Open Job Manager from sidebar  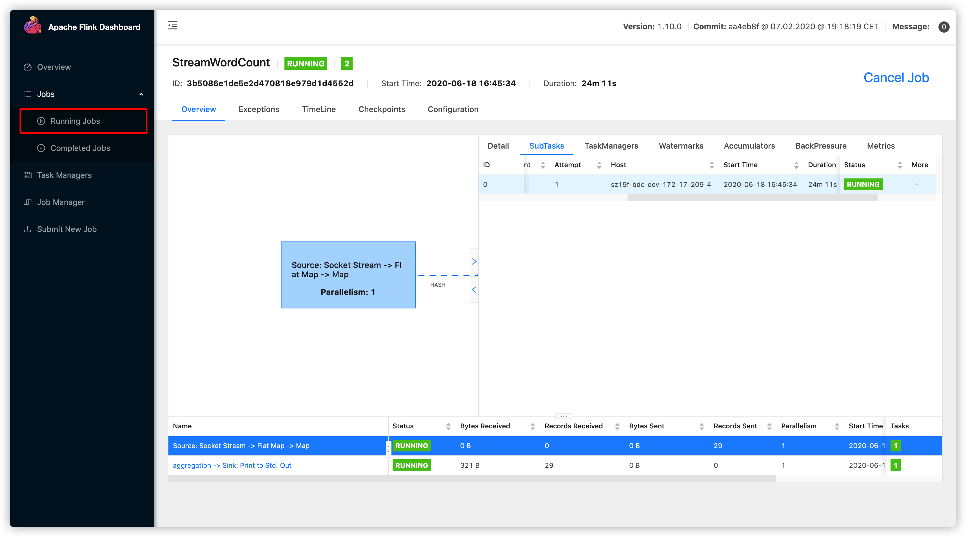[60, 202]
